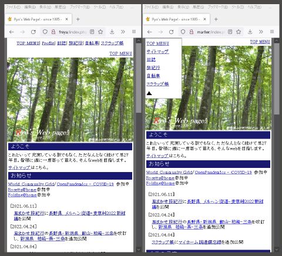
Task: Open サイトマップ link in the right popup menu
Action: coord(157,52)
